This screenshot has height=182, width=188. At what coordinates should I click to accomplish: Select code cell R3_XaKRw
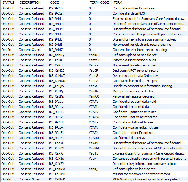click(x=57, y=169)
